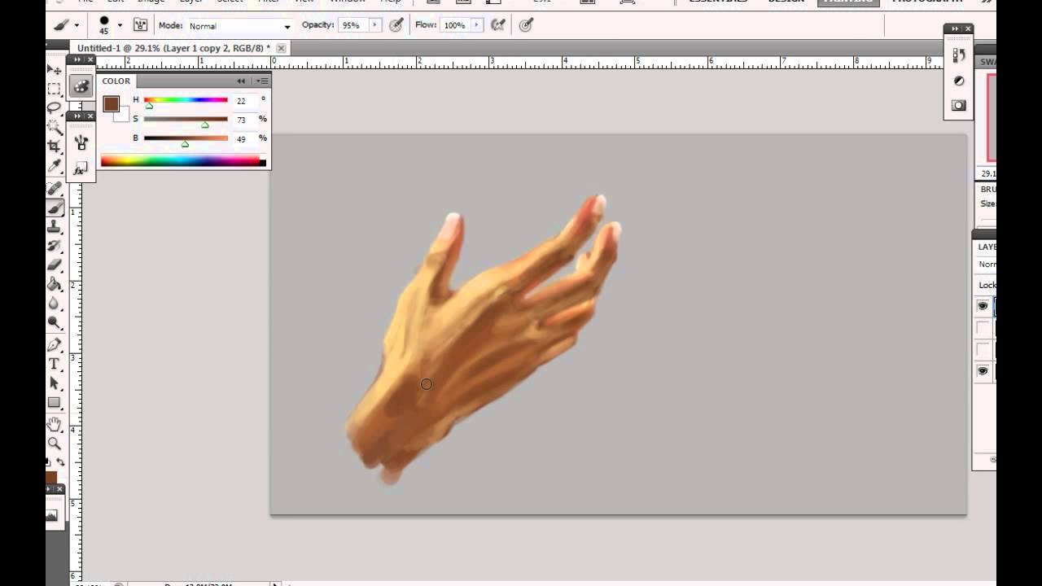Select the Rectangle shape tool
Viewport: 1042px width, 586px height.
(x=55, y=403)
